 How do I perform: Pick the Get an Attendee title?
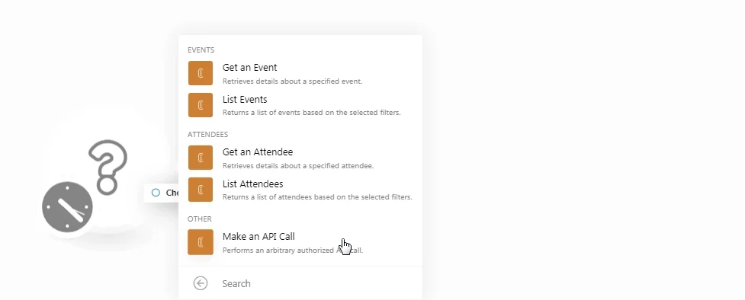pyautogui.click(x=258, y=152)
